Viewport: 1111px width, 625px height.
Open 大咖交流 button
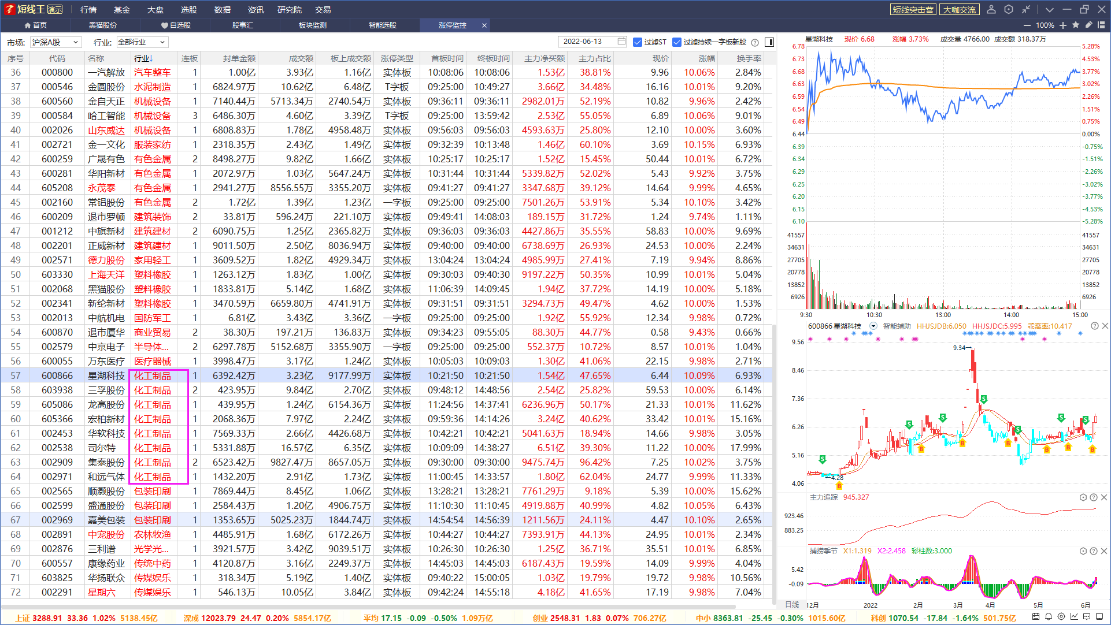(960, 10)
